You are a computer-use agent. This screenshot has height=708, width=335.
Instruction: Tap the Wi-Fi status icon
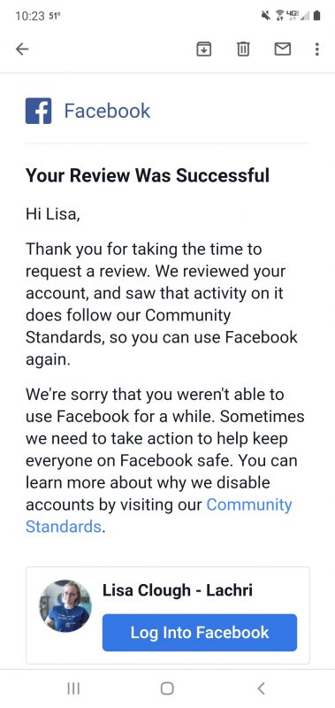click(280, 16)
